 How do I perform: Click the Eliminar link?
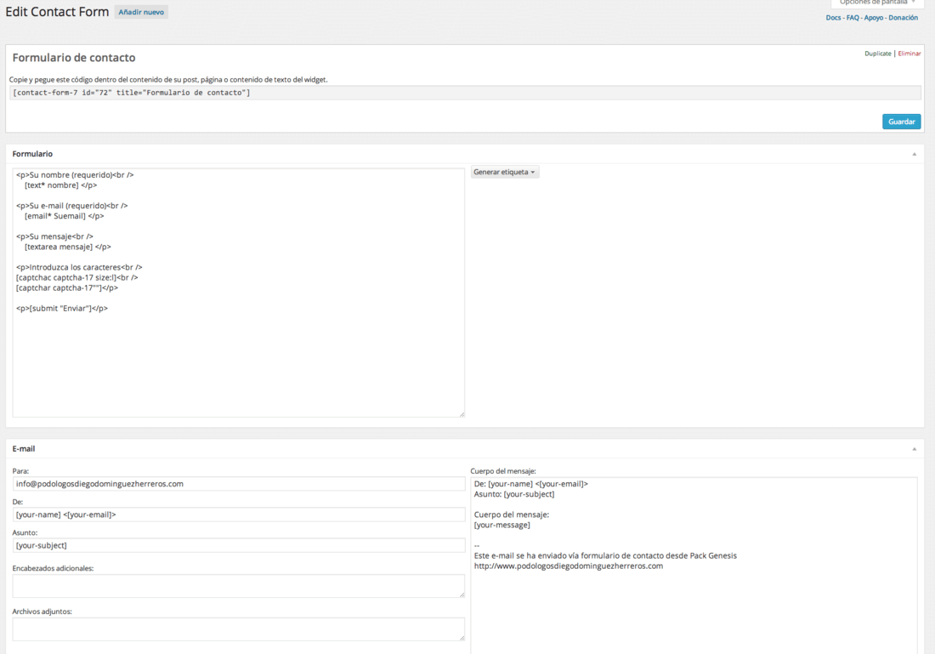click(909, 54)
